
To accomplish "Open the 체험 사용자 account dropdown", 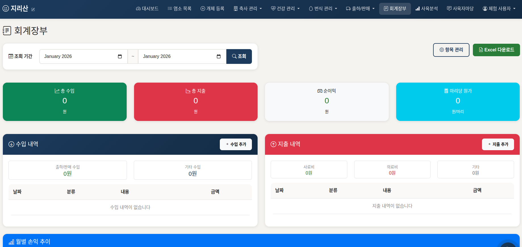I will [x=499, y=9].
